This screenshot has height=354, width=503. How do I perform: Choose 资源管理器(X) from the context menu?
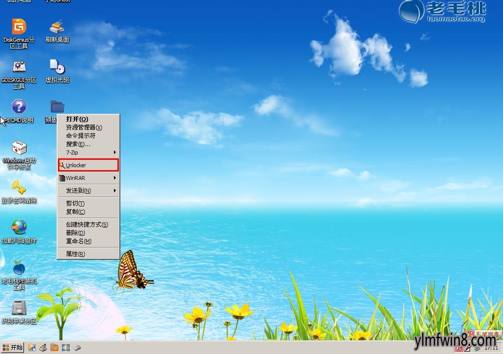tap(88, 127)
